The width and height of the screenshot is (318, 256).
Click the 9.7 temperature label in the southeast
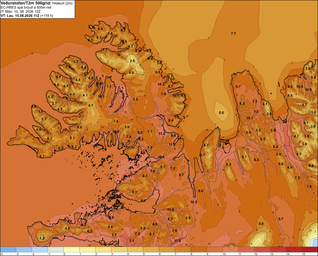[x=281, y=219]
